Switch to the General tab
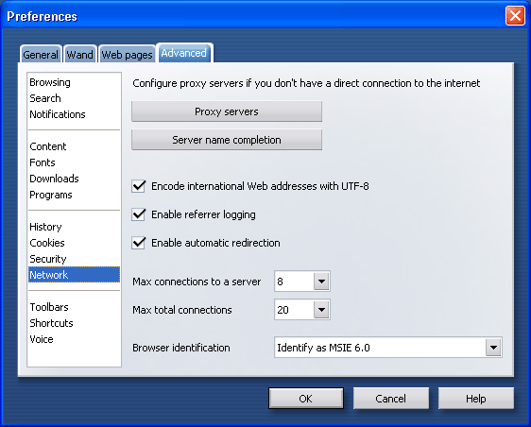Screen dimensions: 531x427 point(41,54)
